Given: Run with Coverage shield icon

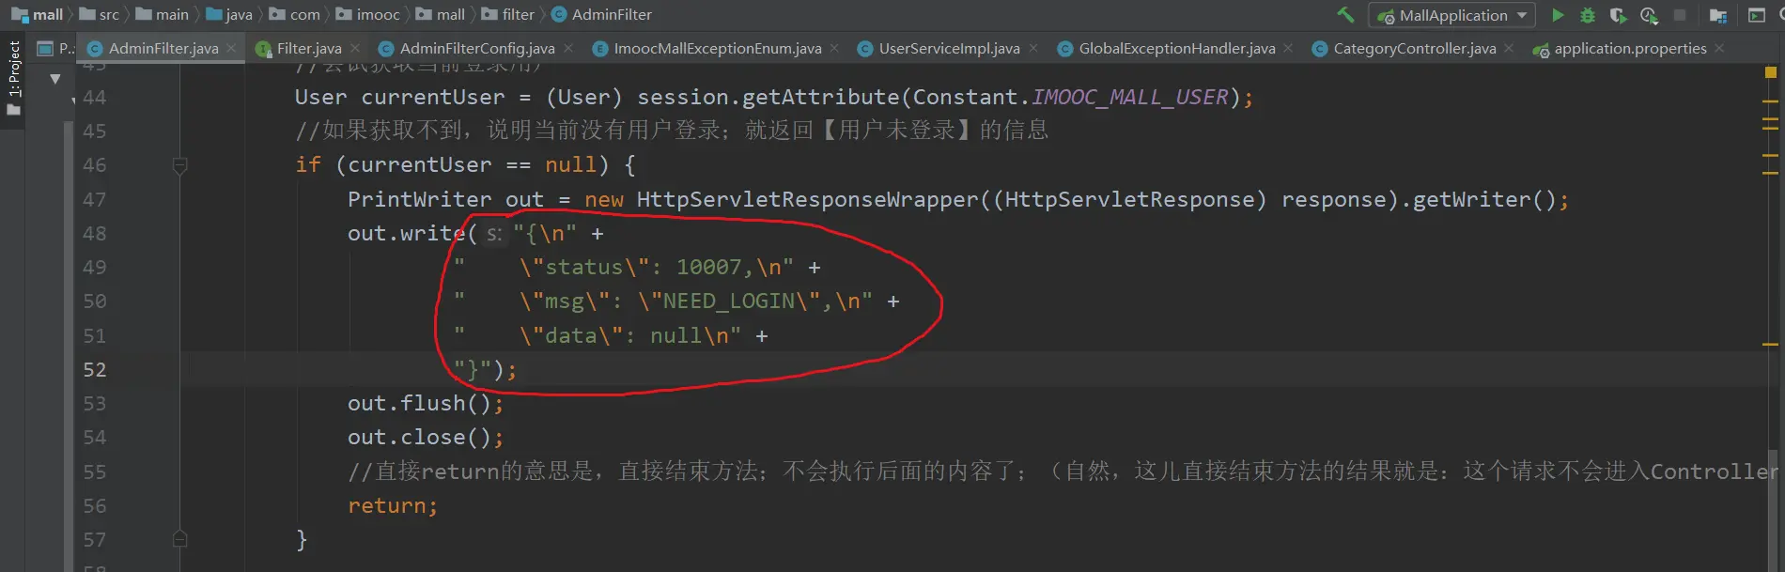Looking at the screenshot, I should pyautogui.click(x=1618, y=15).
